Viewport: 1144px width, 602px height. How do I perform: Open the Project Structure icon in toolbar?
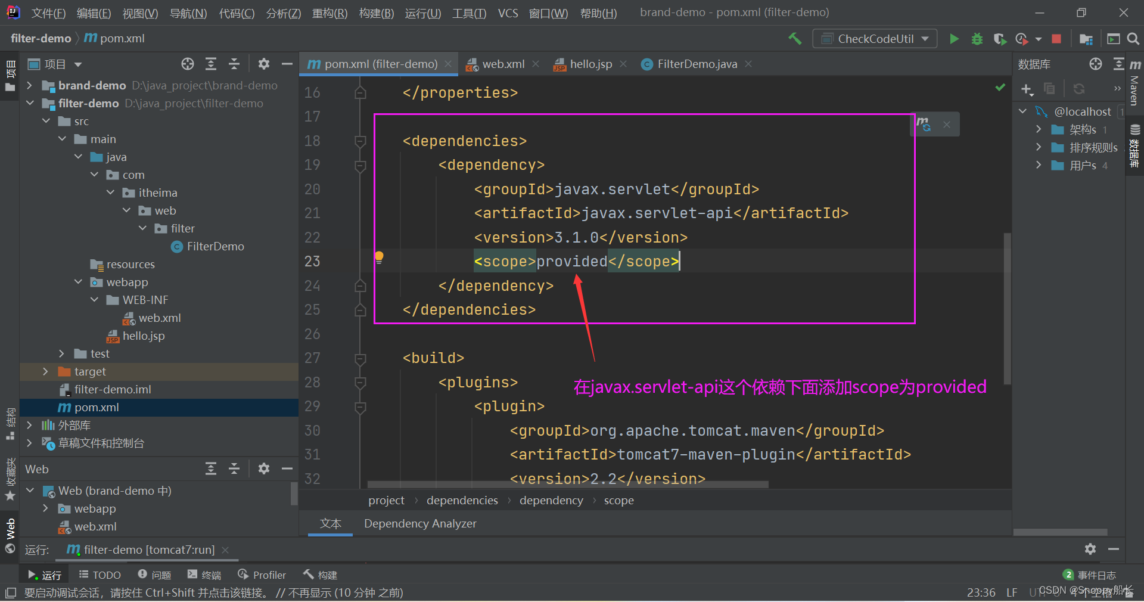click(x=1086, y=39)
